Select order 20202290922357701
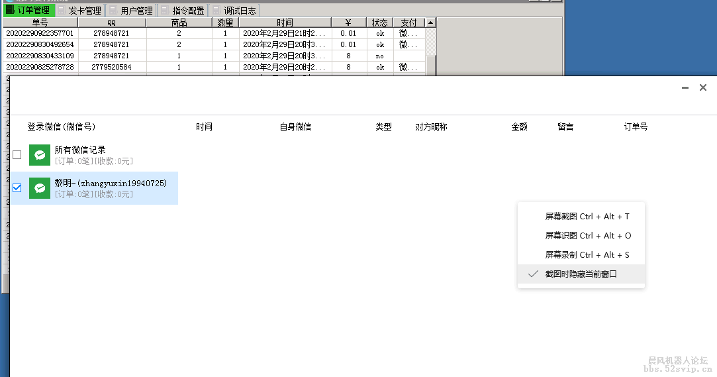Image resolution: width=717 pixels, height=377 pixels. (40, 33)
